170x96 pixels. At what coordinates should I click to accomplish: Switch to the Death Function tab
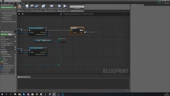tap(77, 11)
